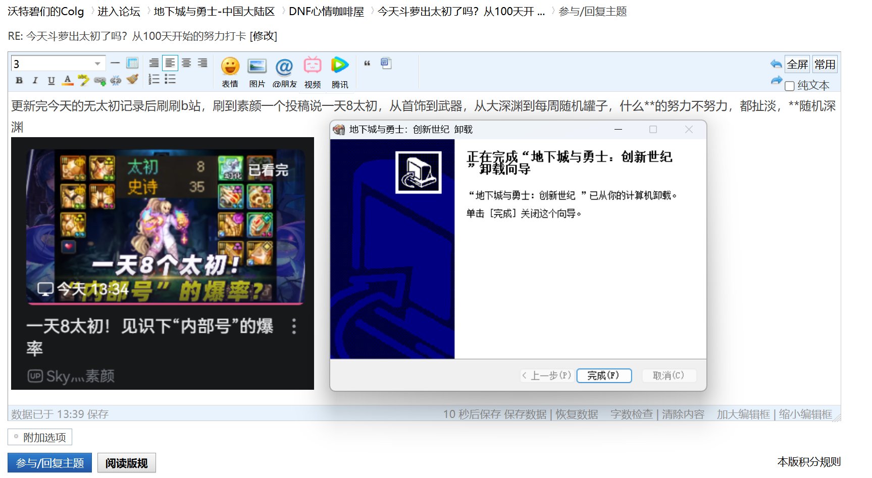This screenshot has width=872, height=478.
Task: Toggle italic formatting in the editor
Action: pyautogui.click(x=35, y=80)
